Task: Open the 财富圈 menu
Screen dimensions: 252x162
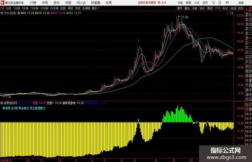Action: [95, 3]
